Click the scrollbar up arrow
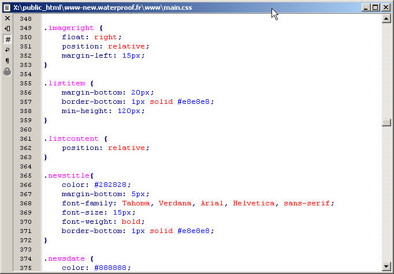Viewport: 394px width, 274px height. (x=386, y=18)
